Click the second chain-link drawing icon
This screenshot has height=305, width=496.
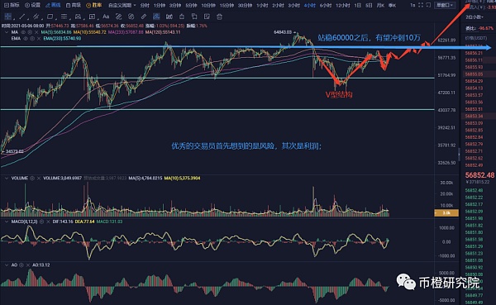tap(131, 17)
